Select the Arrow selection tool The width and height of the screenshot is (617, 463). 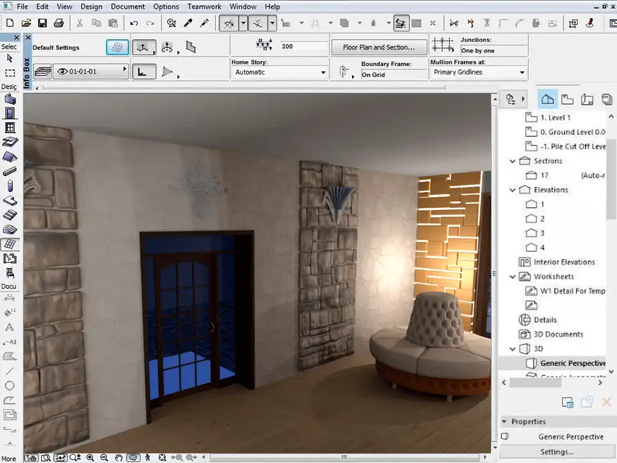pyautogui.click(x=10, y=58)
